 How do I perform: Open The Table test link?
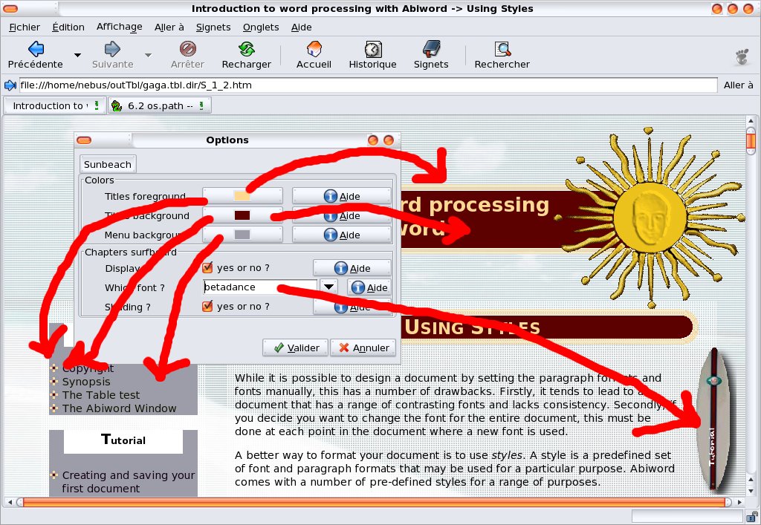(101, 395)
